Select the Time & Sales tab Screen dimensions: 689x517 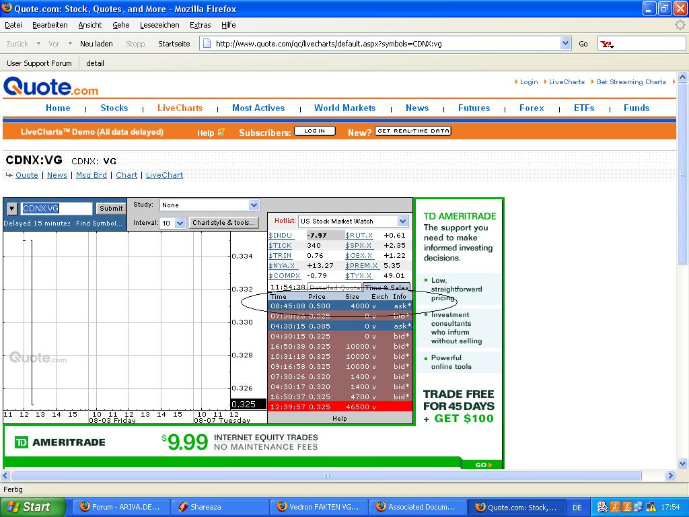click(x=386, y=287)
